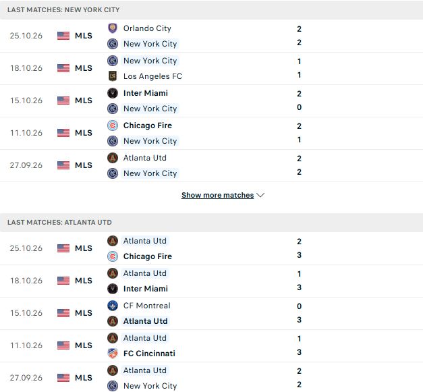Click the USA flag beside the 25.10.26 Orlando match
This screenshot has width=423, height=392.
(63, 36)
